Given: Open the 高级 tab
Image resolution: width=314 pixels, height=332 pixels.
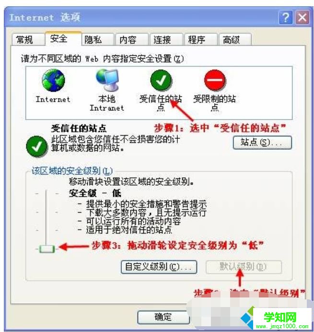Looking at the screenshot, I should [235, 40].
